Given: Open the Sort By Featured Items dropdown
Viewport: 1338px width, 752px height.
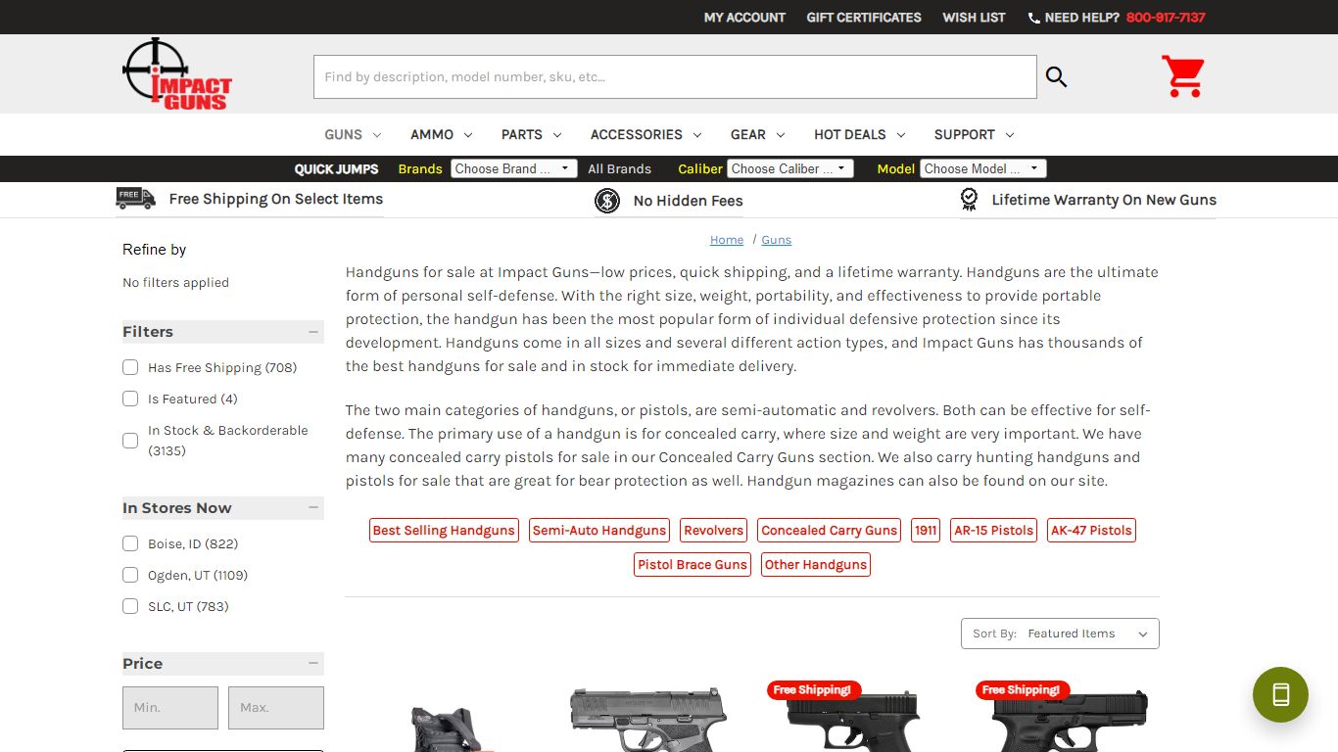Looking at the screenshot, I should coord(1060,634).
